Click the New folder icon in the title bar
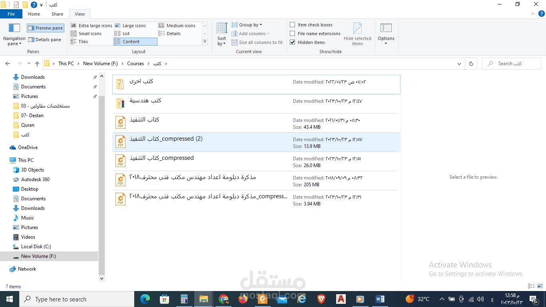 tap(25, 5)
